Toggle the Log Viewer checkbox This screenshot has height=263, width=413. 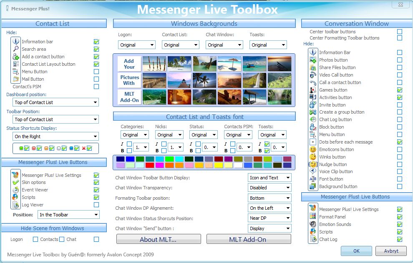[x=96, y=205]
